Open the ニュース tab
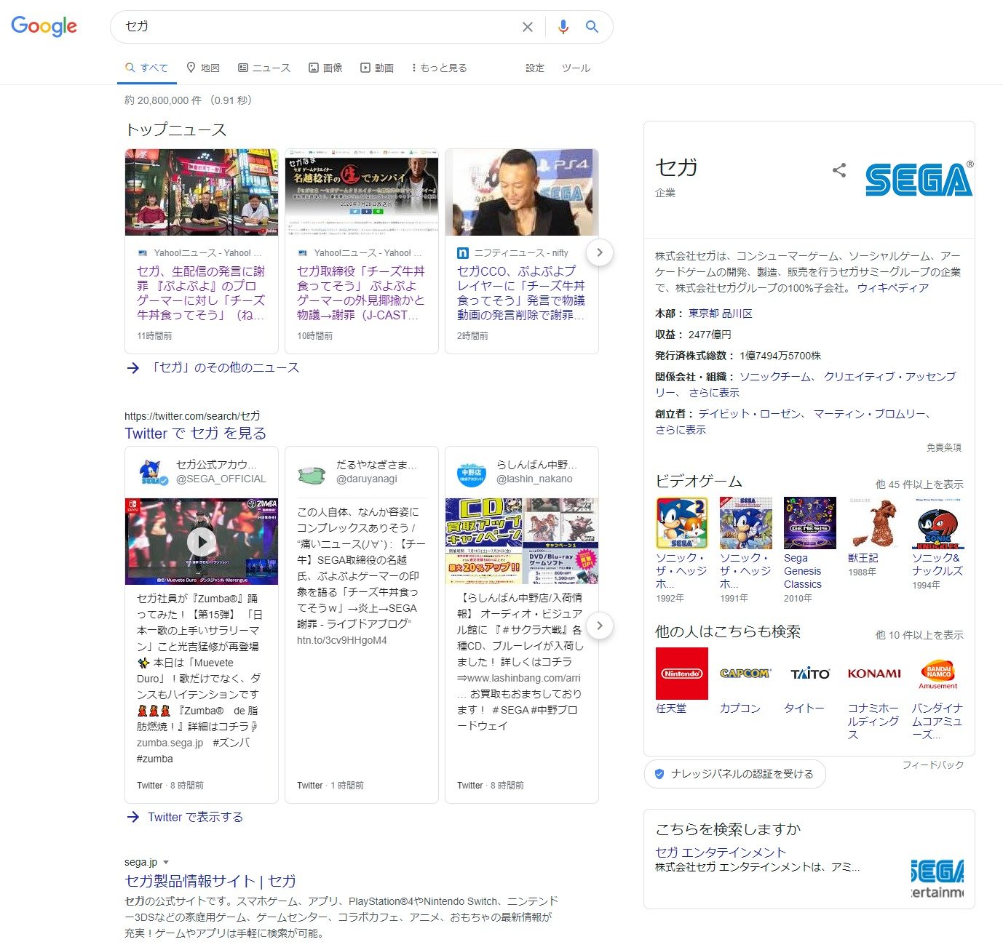This screenshot has width=1003, height=950. 264,68
